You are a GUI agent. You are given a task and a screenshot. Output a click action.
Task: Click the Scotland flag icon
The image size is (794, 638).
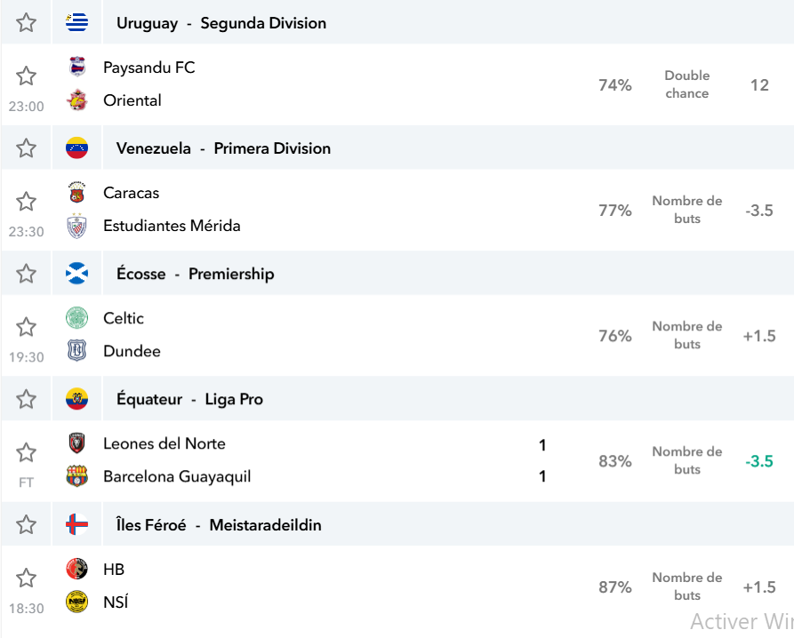[x=77, y=273]
